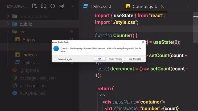Click the info icon beside README.md
Viewport: 198px width, 111px height.
pos(15,93)
